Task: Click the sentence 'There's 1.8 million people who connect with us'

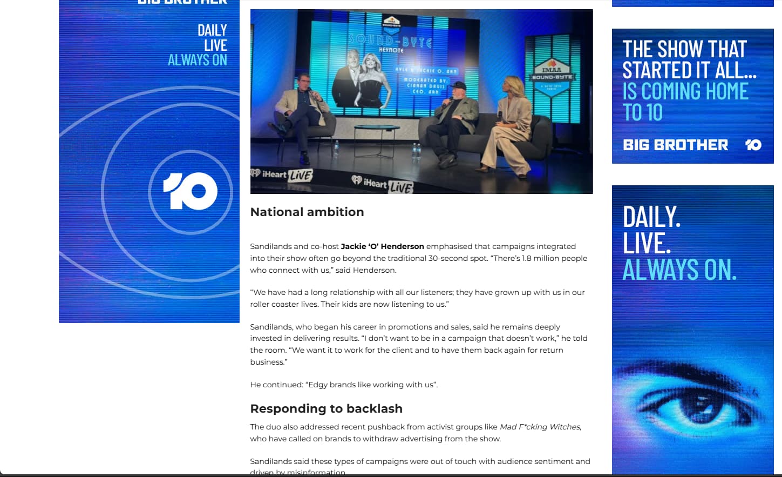Action: (x=419, y=264)
